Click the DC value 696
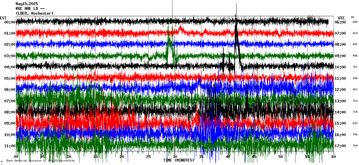This screenshot has width=359, height=165. [355, 79]
